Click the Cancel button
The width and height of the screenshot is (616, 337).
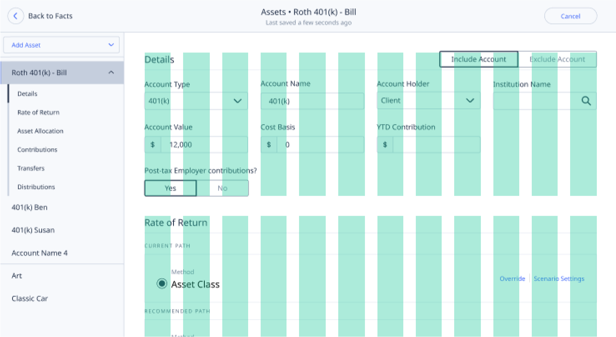click(571, 16)
